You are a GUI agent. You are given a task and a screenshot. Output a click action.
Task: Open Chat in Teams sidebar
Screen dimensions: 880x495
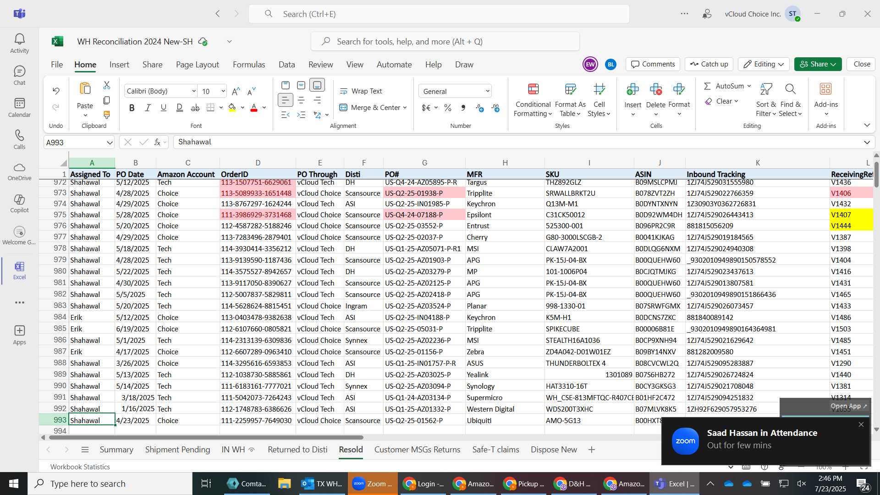[x=19, y=76]
